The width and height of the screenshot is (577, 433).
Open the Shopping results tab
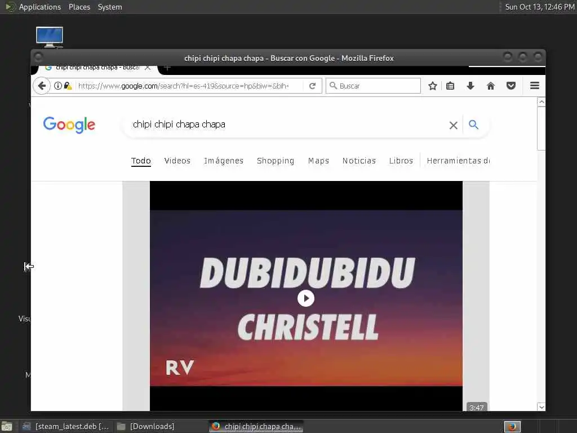pyautogui.click(x=276, y=161)
